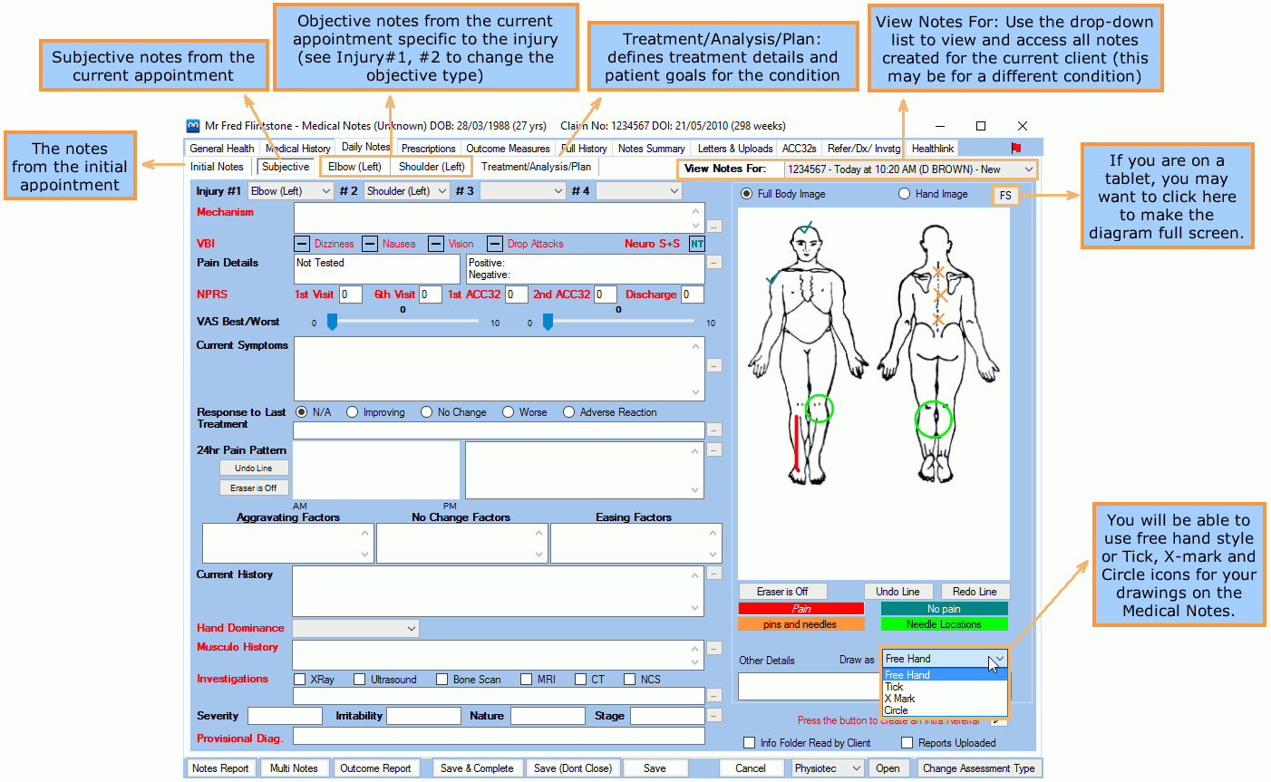Viewport: 1271px width, 782px height.
Task: Toggle the Dizziness VBI box
Action: [303, 244]
